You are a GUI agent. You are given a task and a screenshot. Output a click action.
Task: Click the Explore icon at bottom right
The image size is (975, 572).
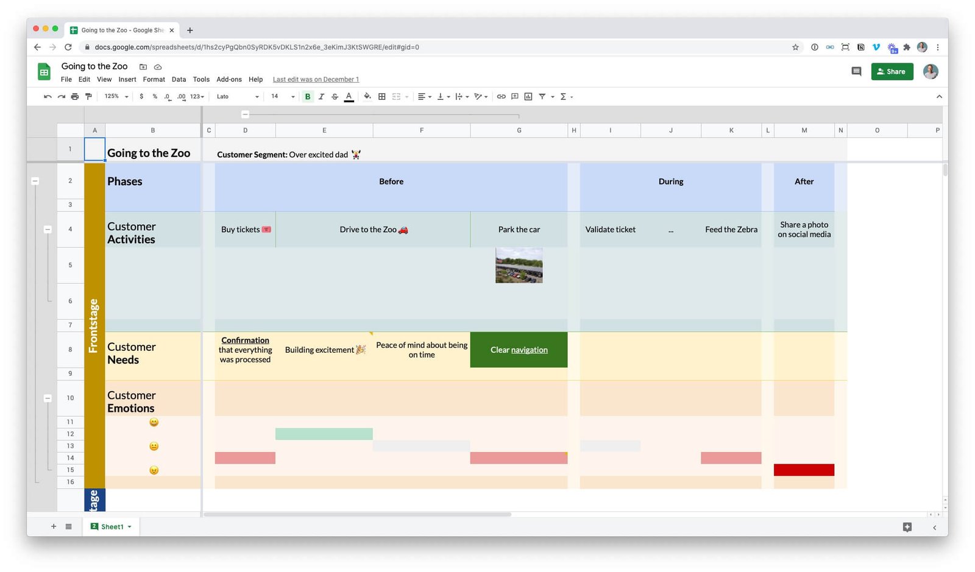click(x=907, y=527)
